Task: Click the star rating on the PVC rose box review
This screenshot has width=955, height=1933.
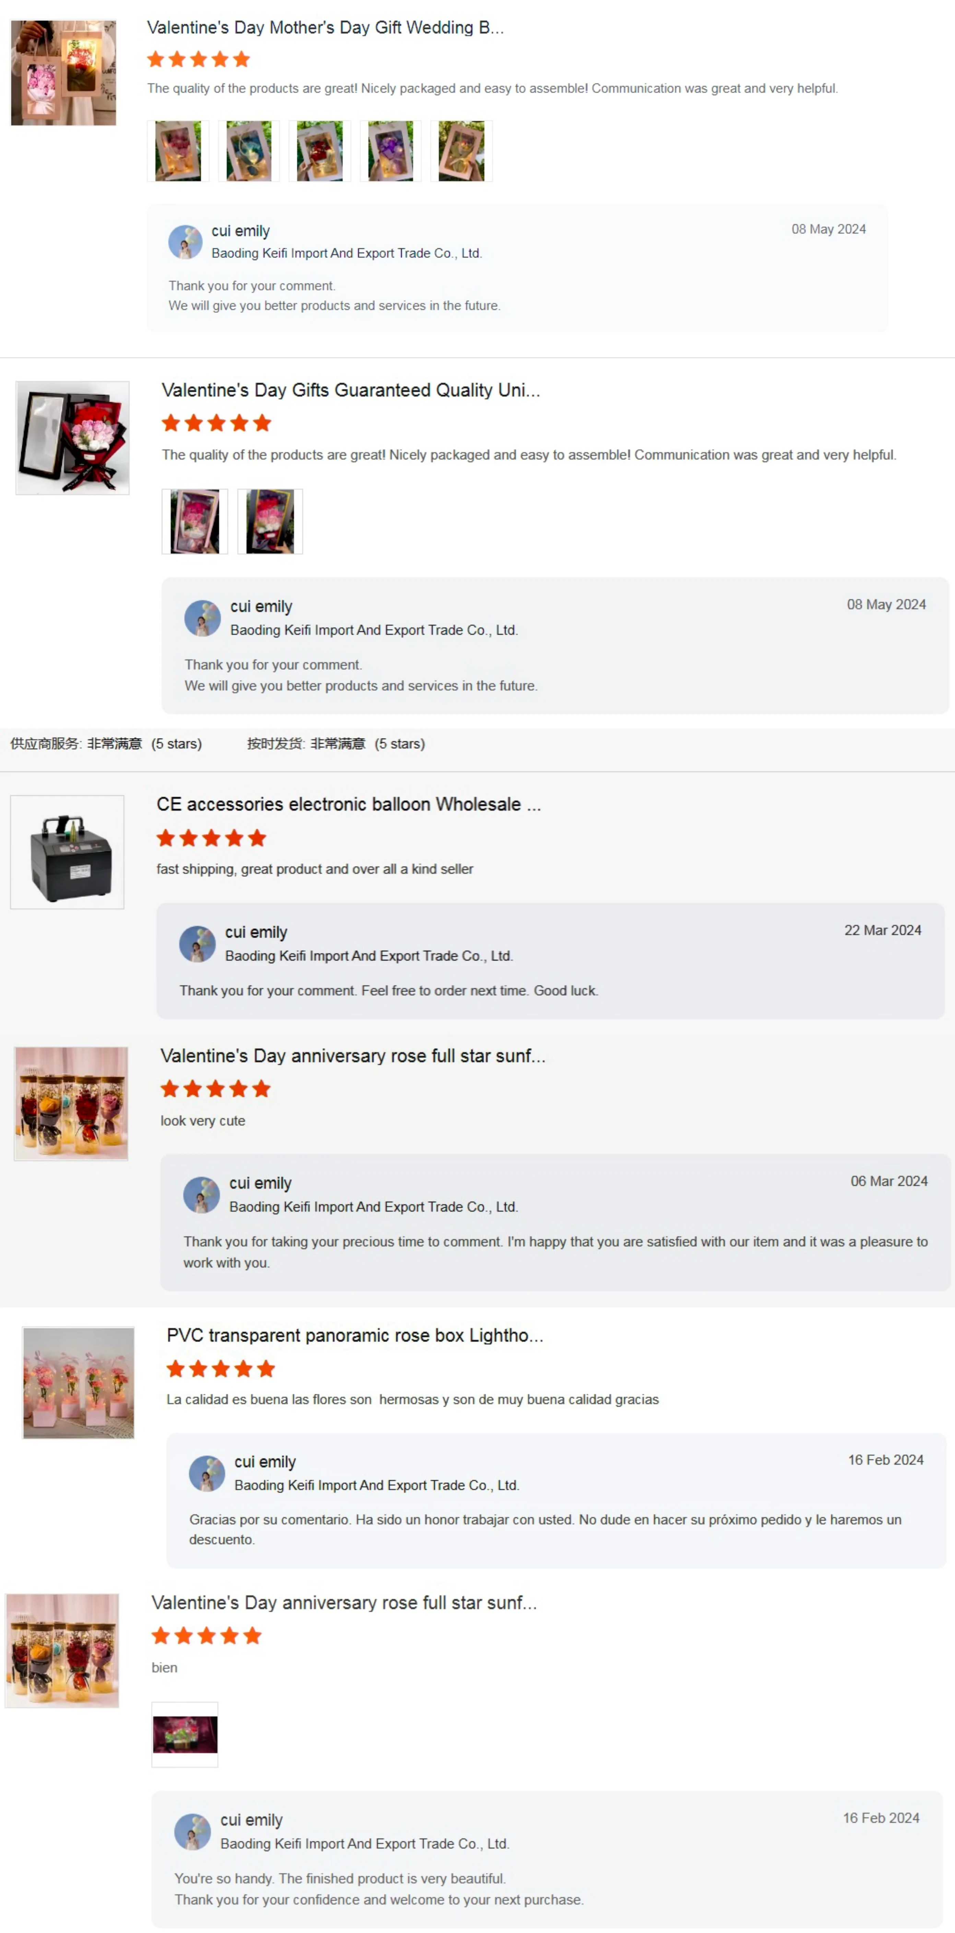Action: (221, 1369)
